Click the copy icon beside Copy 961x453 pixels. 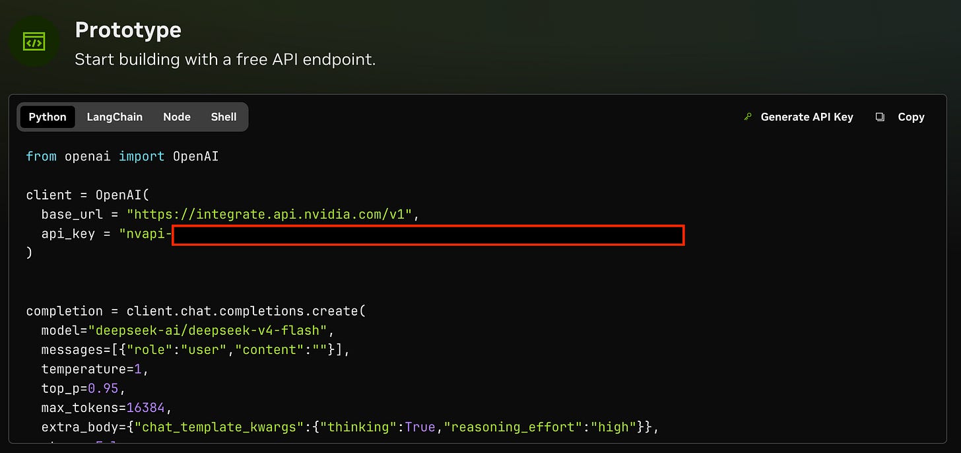(x=880, y=117)
